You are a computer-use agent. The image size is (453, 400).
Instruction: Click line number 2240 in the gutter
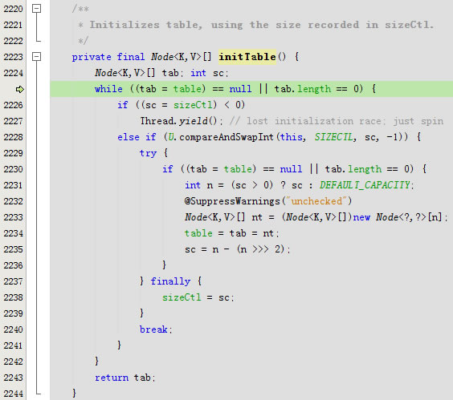click(x=13, y=329)
